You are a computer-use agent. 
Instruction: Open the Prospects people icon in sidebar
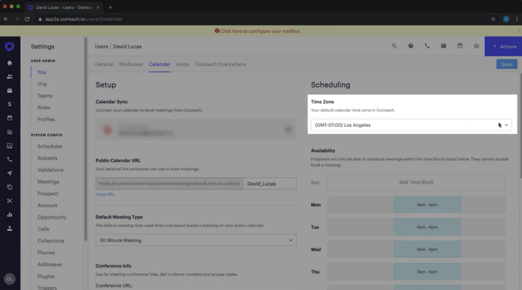point(10,76)
